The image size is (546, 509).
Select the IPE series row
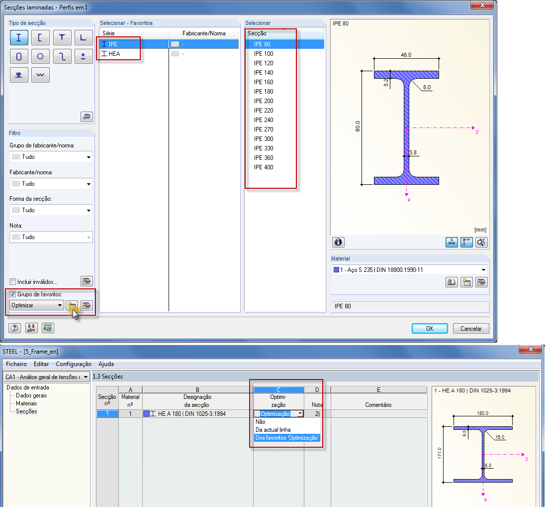pos(169,44)
